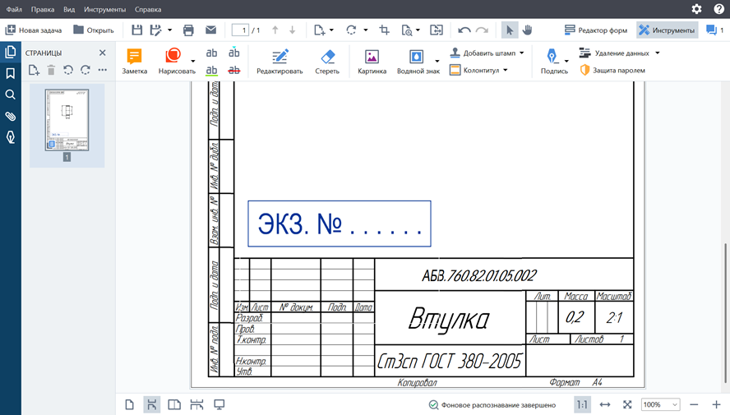Image resolution: width=730 pixels, height=415 pixels.
Task: Click the Заметка (Note) tool icon
Action: coord(134,58)
